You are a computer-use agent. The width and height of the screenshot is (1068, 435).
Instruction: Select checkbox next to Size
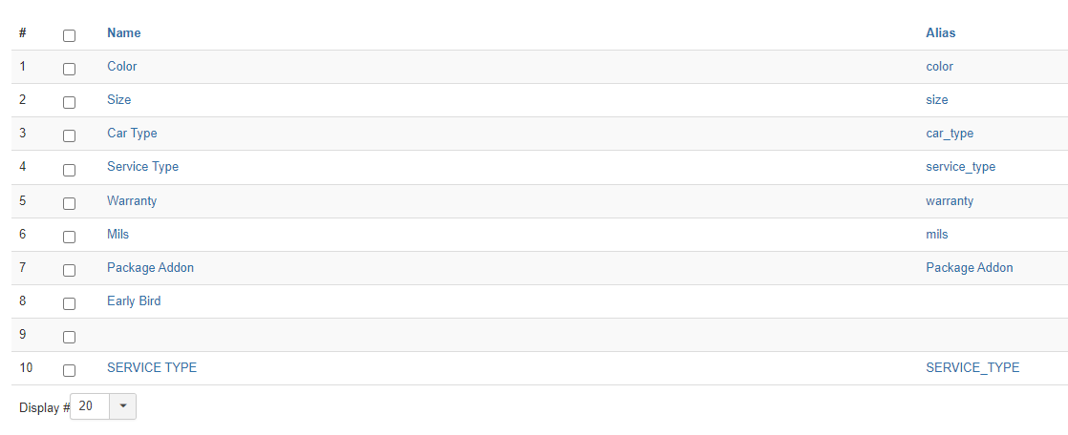coord(69,102)
